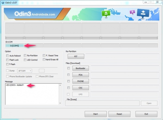The height and width of the screenshot is (120, 163).
Task: Click the large blue download icon in banner
Action: pos(143,13)
